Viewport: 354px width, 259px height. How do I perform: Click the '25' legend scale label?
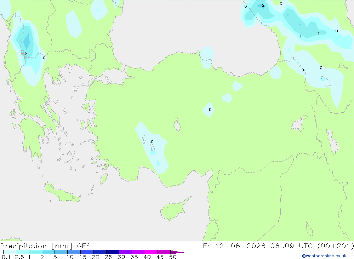coord(108,257)
